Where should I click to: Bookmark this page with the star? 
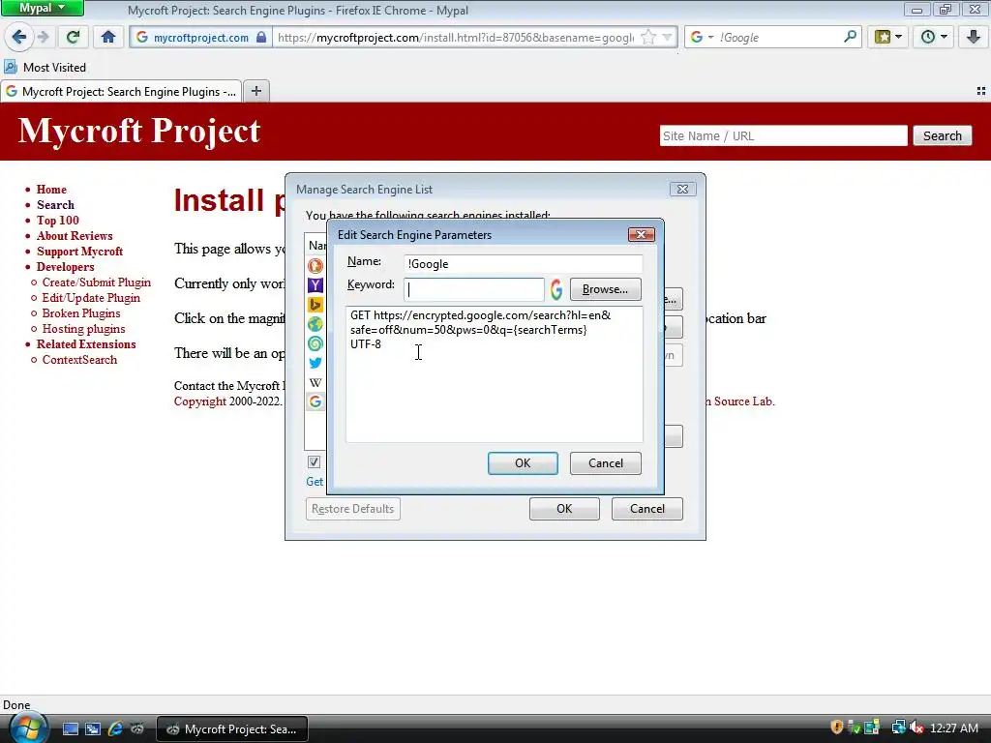[648, 38]
